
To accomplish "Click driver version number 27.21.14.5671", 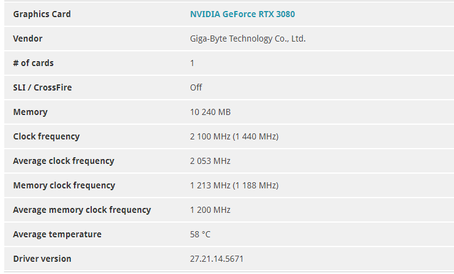I will tap(217, 259).
